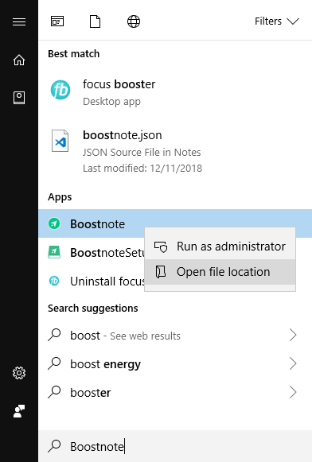Select the Uninstall focus booster result

click(92, 281)
